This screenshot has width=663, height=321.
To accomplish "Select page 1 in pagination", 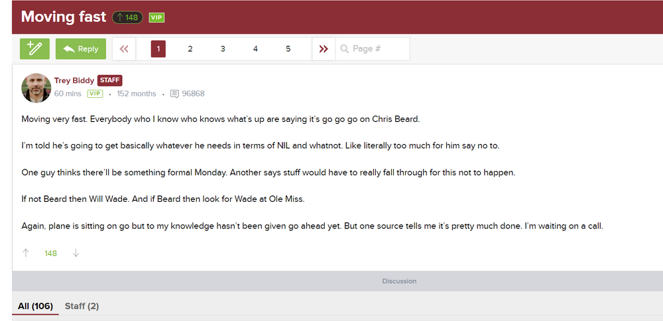I will [158, 48].
